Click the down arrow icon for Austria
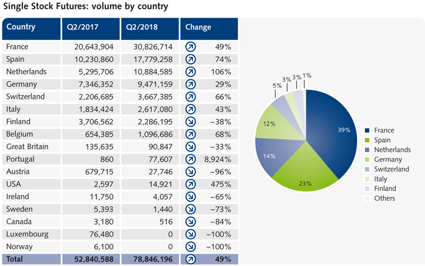The width and height of the screenshot is (425, 266). pos(191,172)
